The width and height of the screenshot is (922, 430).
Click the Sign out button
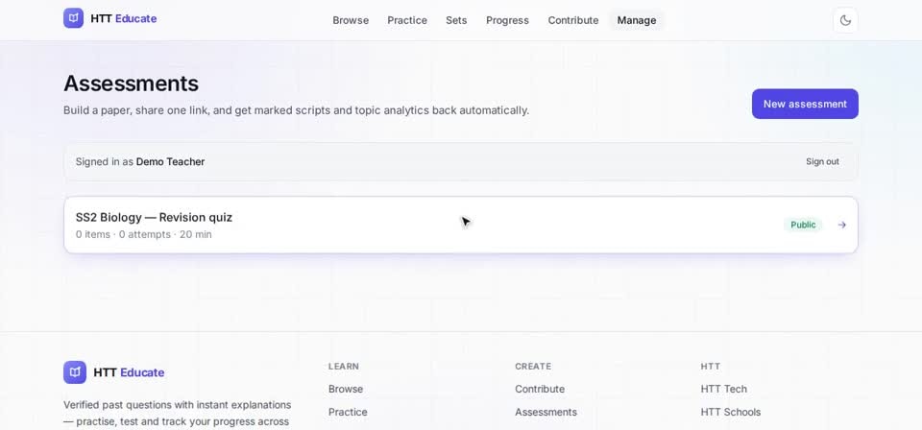(822, 161)
